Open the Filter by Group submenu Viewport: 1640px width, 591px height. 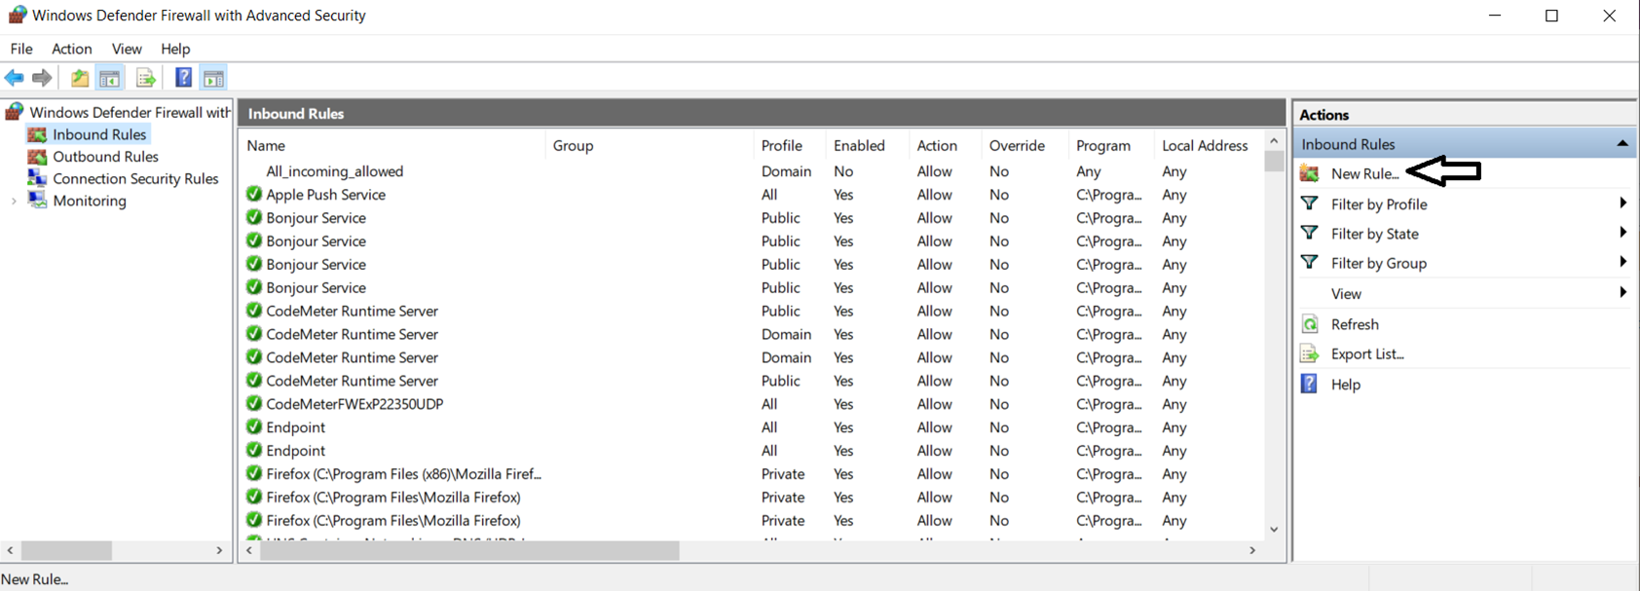(1378, 263)
